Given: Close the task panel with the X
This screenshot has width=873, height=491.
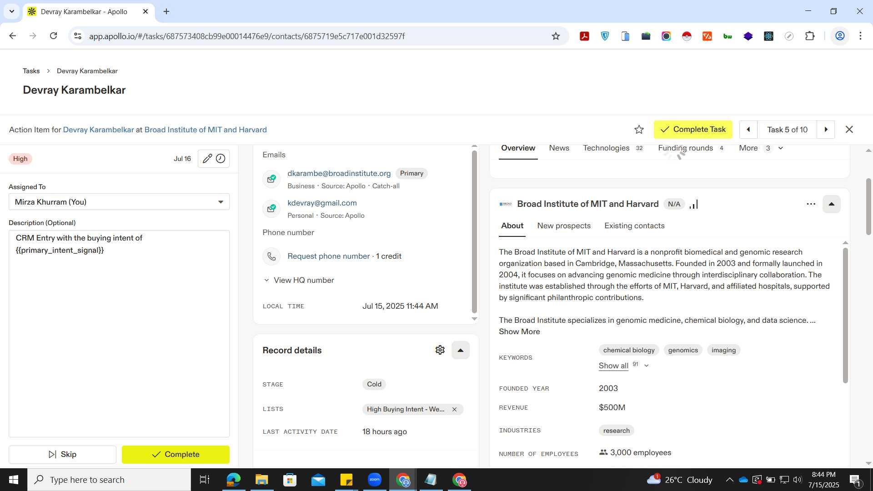Looking at the screenshot, I should click(849, 130).
